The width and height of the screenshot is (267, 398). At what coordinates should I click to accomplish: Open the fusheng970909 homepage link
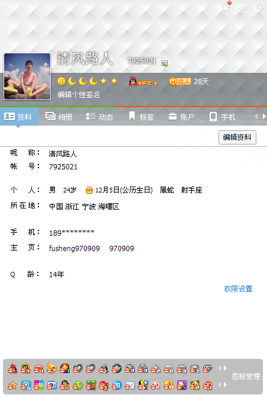click(74, 248)
